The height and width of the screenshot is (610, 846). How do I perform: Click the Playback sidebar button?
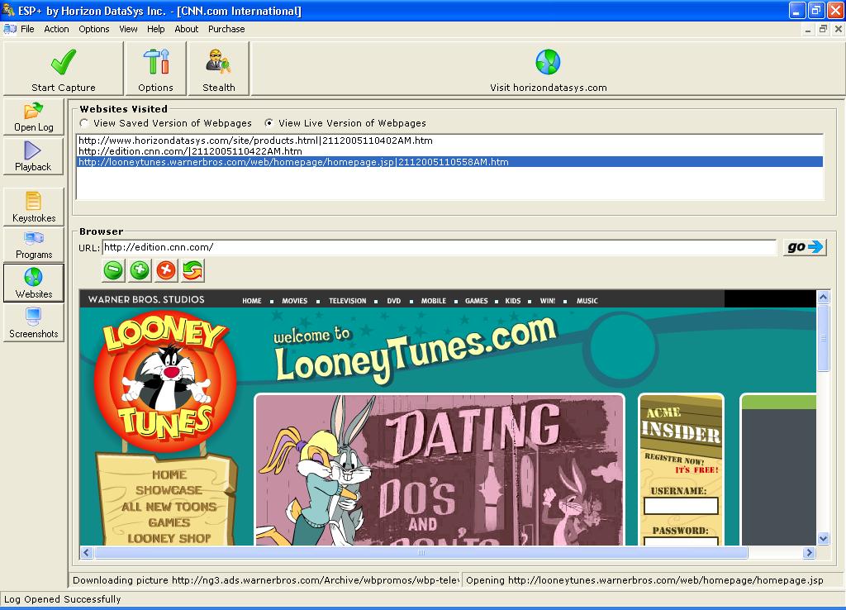(33, 156)
